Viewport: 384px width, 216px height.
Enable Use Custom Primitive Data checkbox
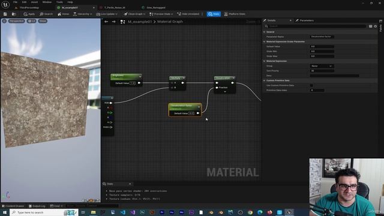(311, 85)
